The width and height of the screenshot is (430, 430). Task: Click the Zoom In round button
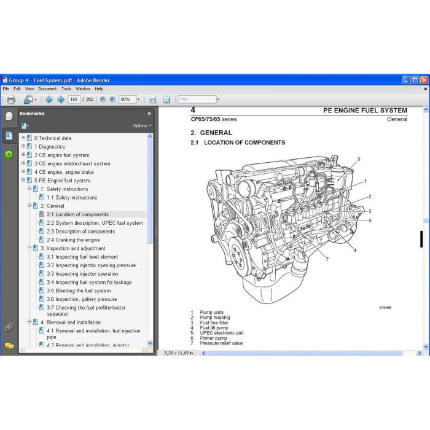coord(112,100)
